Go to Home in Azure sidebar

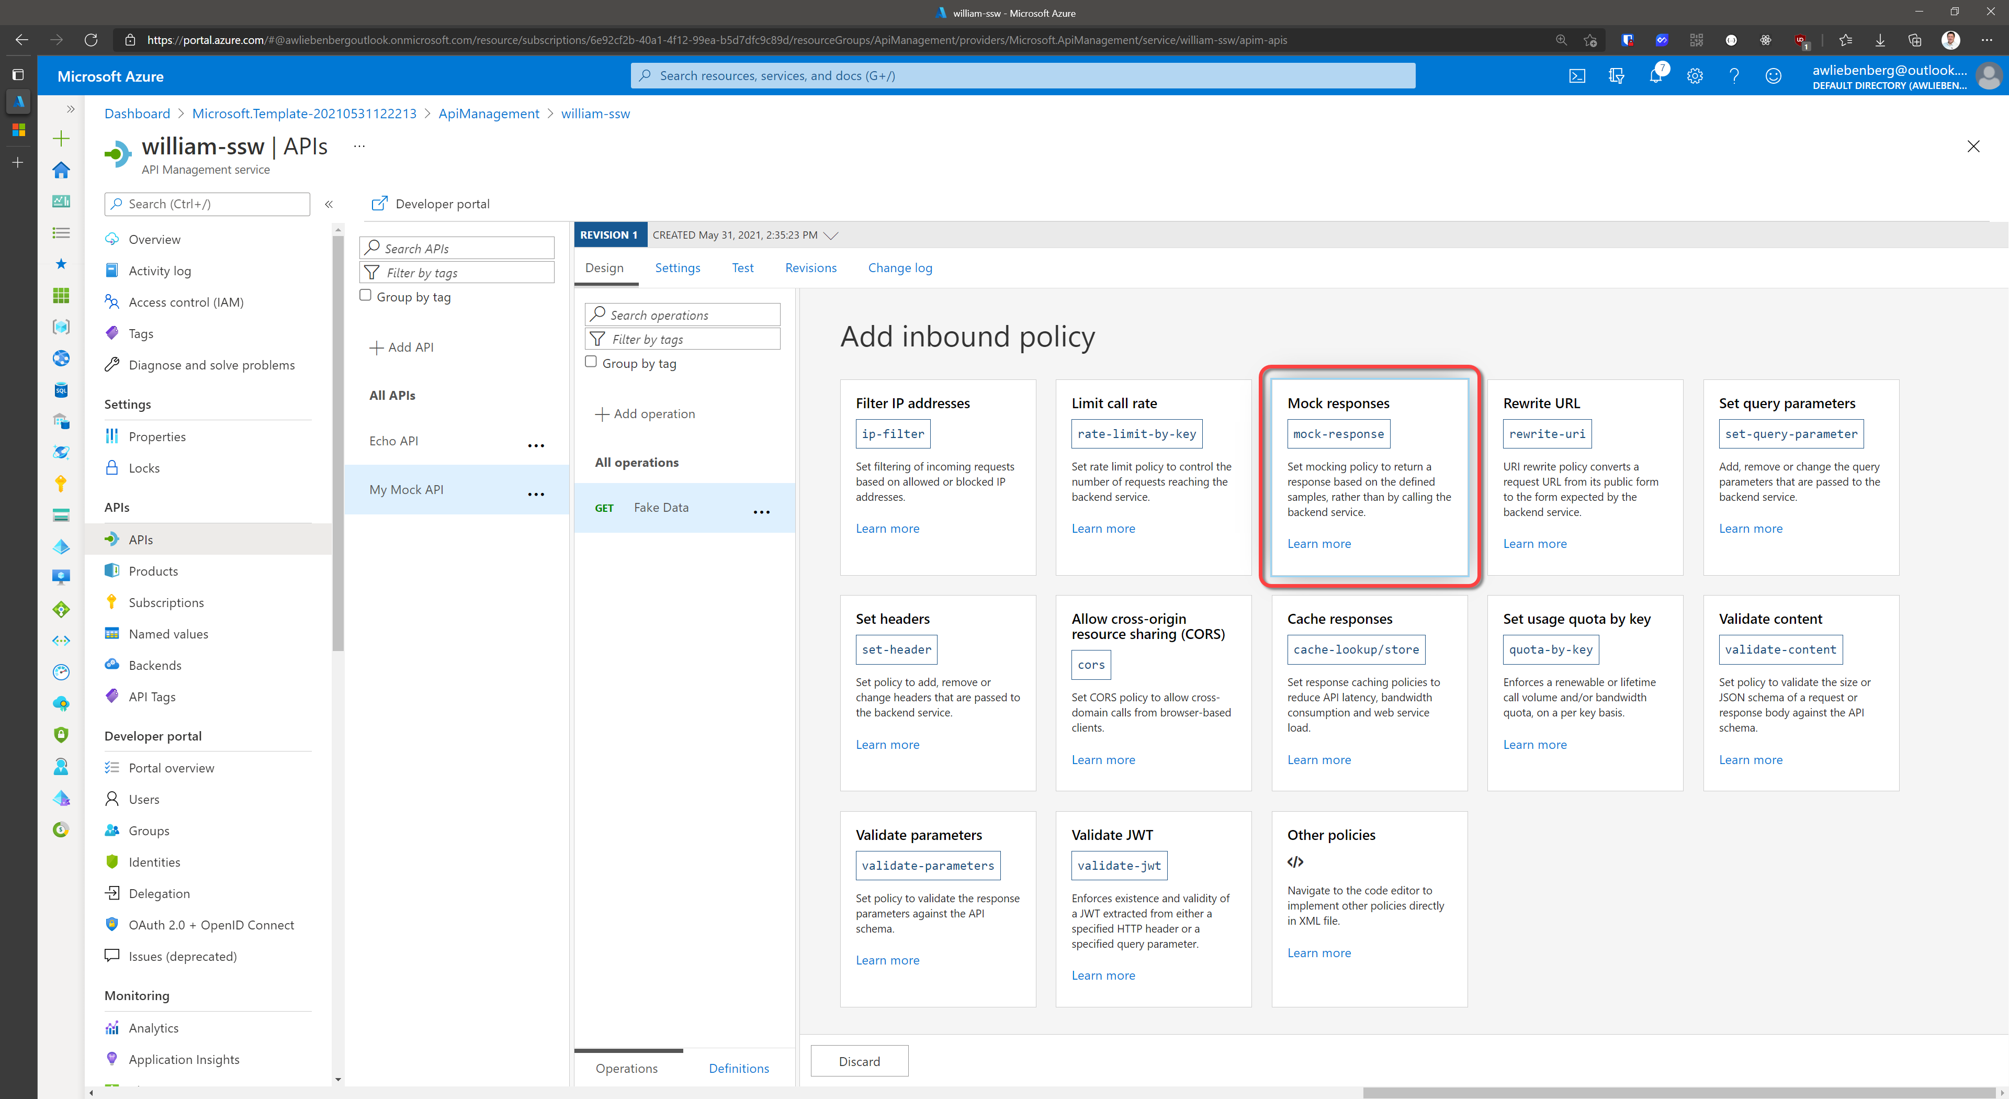tap(61, 170)
